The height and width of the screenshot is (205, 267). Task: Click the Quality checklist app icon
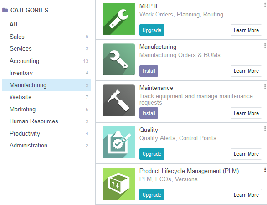[x=119, y=142]
